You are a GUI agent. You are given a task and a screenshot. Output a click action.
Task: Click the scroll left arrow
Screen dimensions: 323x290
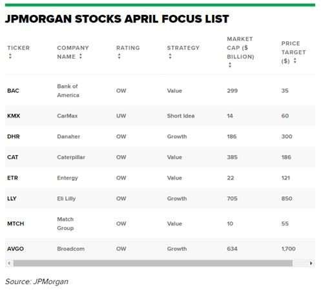coord(9,263)
